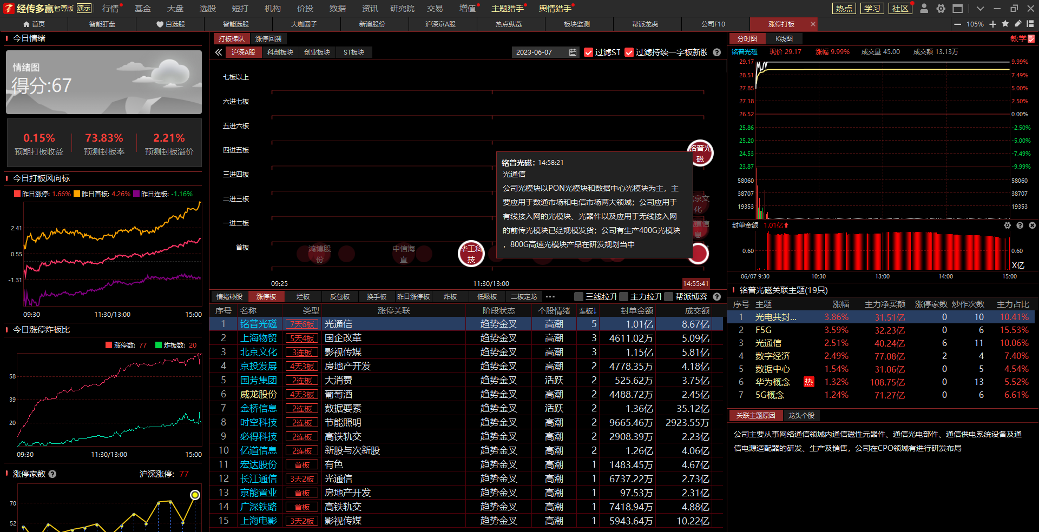Collapse panel with double-left chevron
The image size is (1039, 532).
pyautogui.click(x=219, y=52)
